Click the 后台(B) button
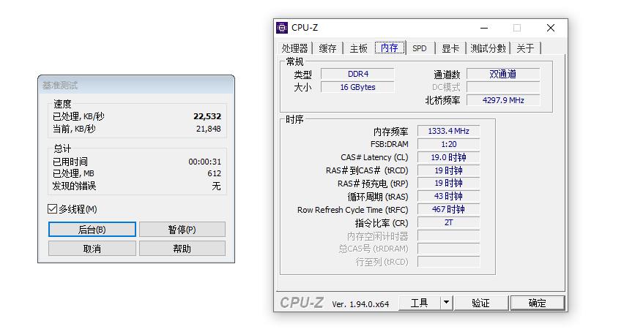 (92, 230)
